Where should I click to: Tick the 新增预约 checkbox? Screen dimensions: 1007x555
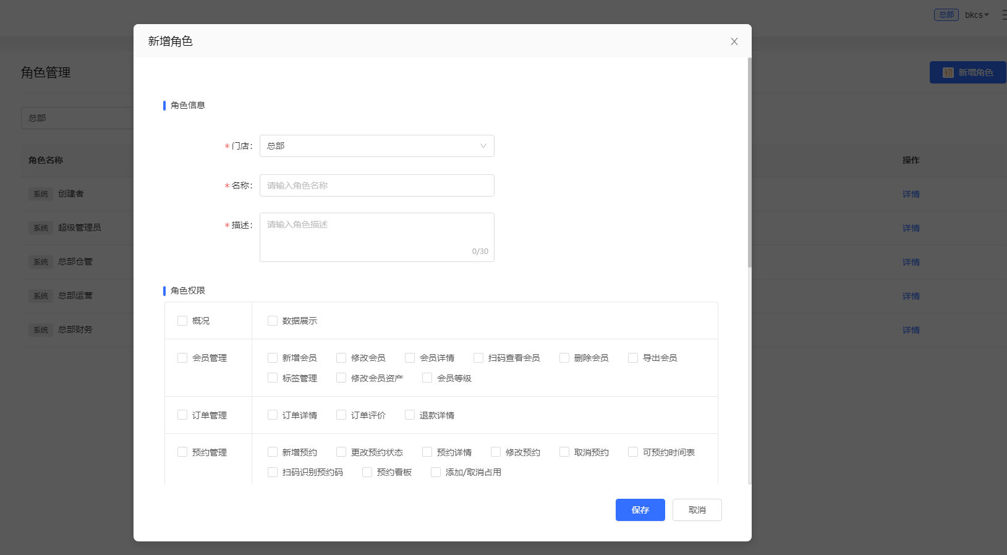273,452
